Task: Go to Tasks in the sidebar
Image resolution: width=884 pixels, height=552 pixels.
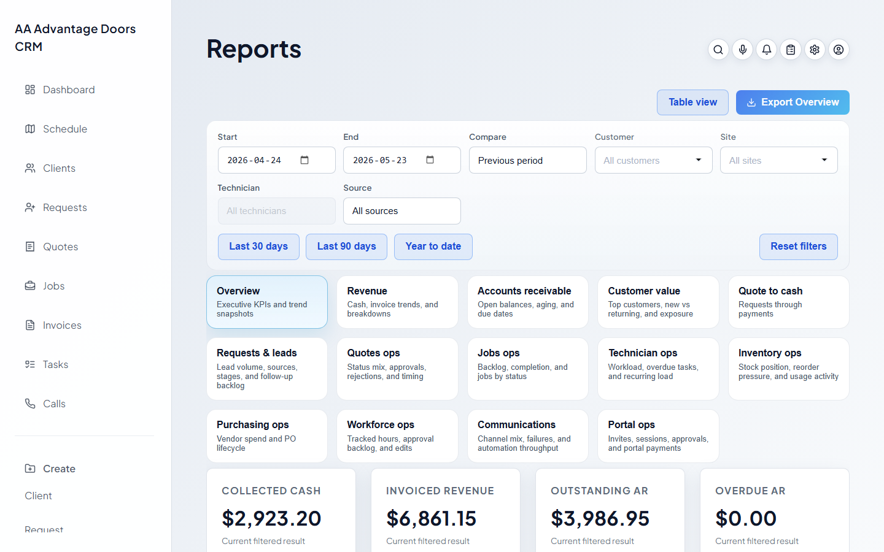Action: pos(55,364)
